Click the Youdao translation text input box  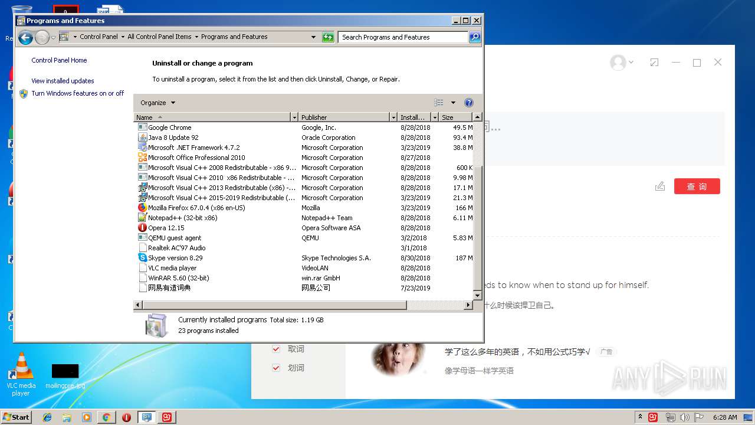tap(605, 139)
